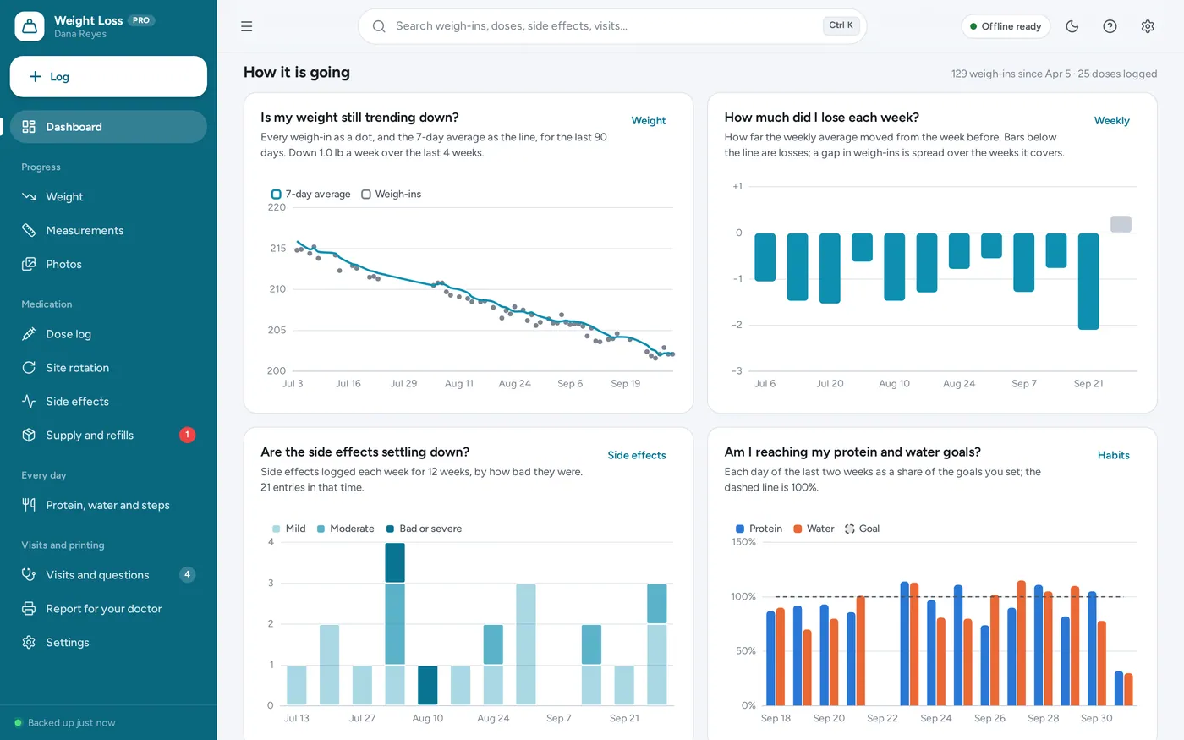The height and width of the screenshot is (740, 1184).
Task: Focus the search weigh-ins and doses field
Action: [612, 26]
